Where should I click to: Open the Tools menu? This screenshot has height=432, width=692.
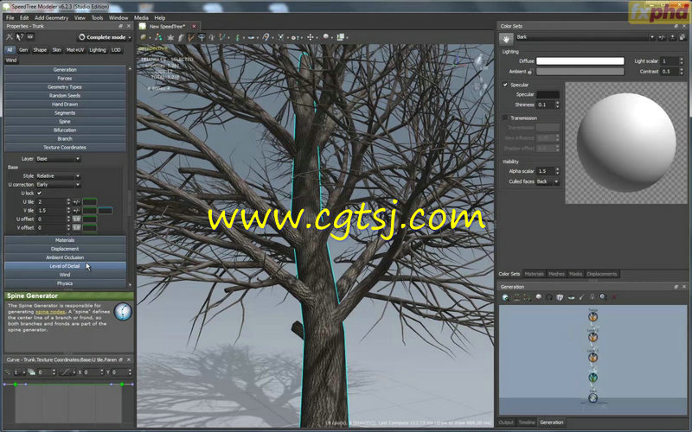(97, 17)
